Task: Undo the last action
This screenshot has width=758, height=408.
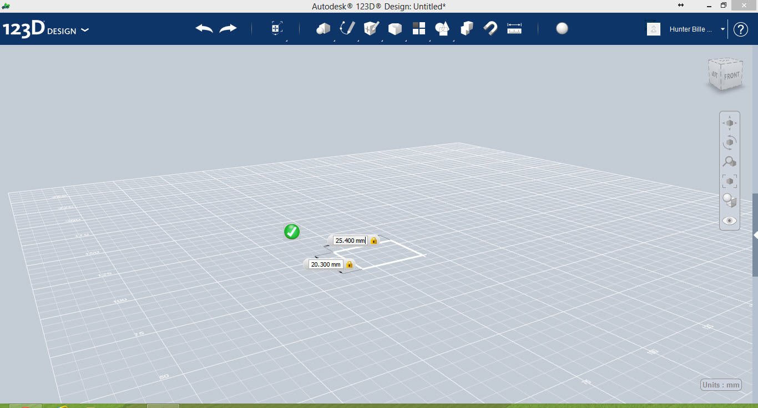Action: (x=204, y=29)
